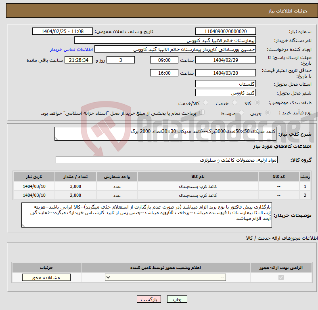Select the کالا/خدمت radio button
This screenshot has height=310, width=318.
(x=206, y=103)
